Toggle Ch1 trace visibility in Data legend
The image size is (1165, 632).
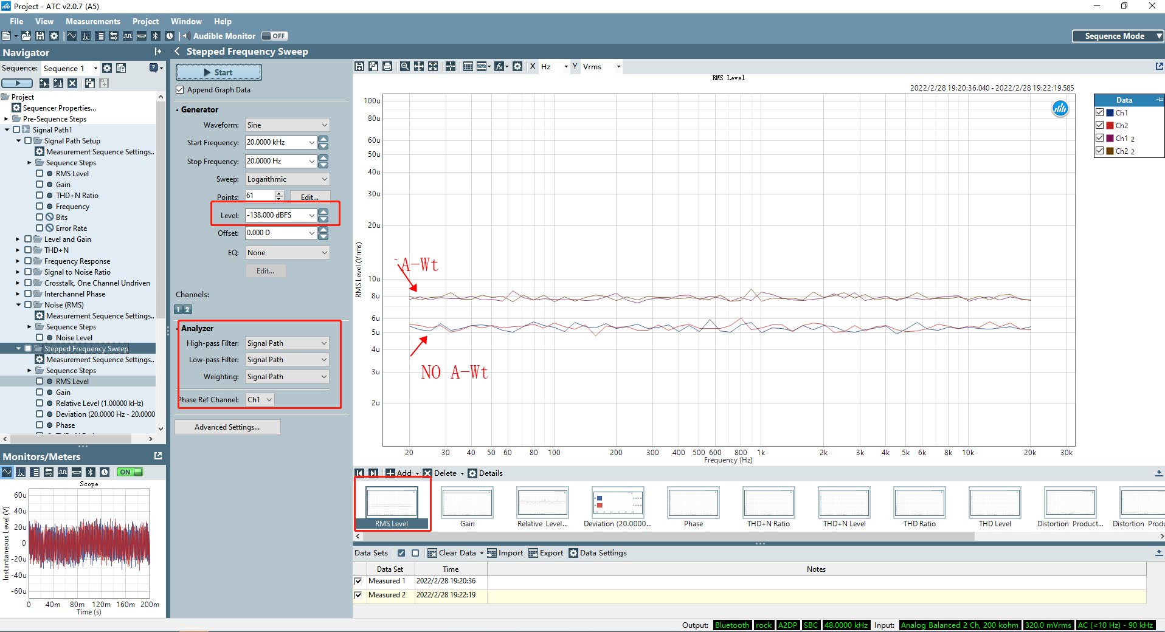[1099, 112]
